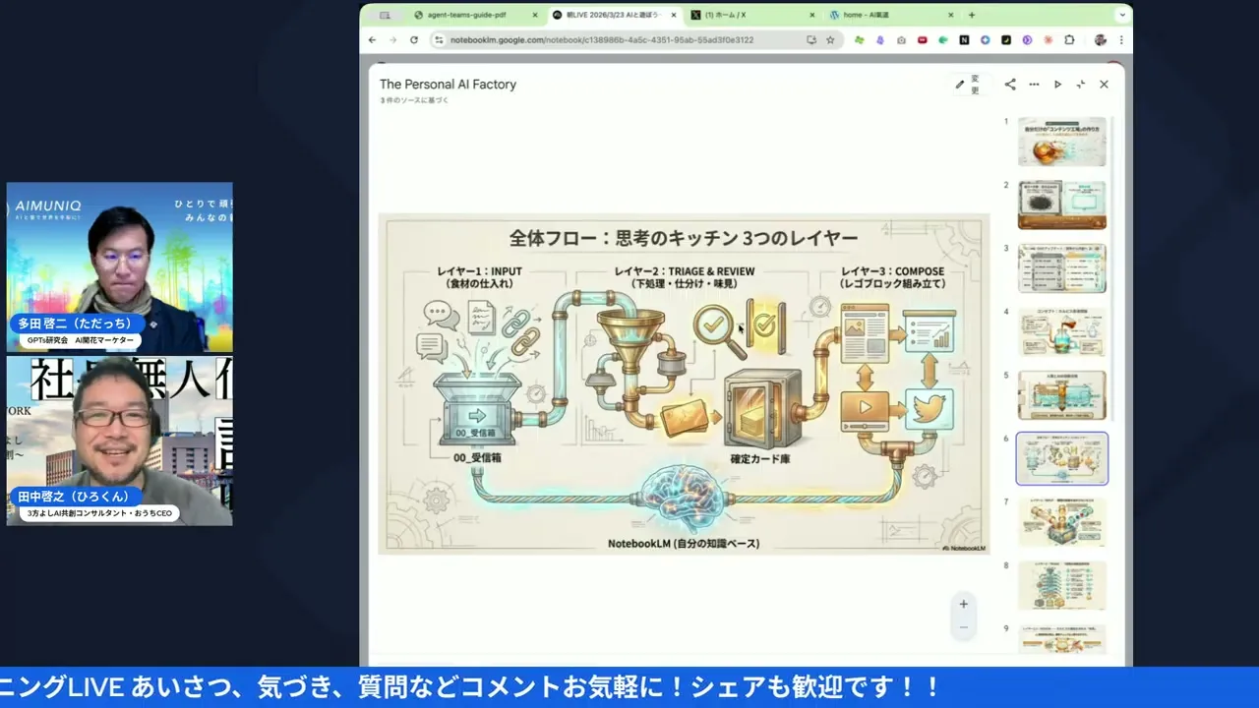Toggle the bookmark star in the address bar
The image size is (1259, 708).
pyautogui.click(x=831, y=40)
